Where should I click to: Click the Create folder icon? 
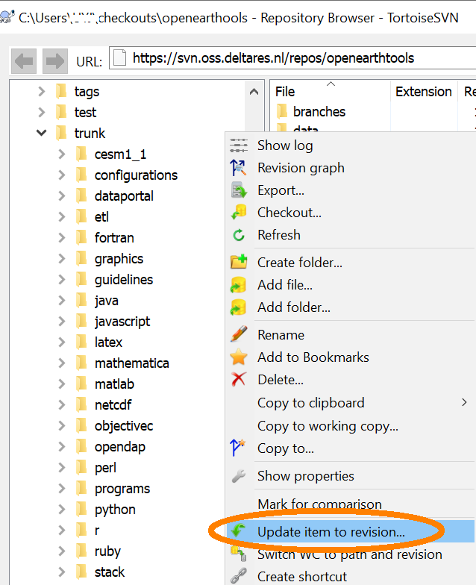(239, 262)
